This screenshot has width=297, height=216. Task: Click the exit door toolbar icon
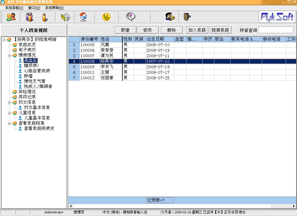tap(187, 17)
